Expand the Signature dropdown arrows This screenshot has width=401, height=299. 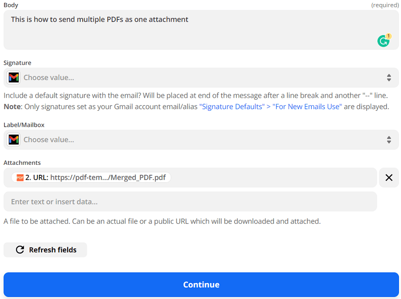click(x=388, y=78)
